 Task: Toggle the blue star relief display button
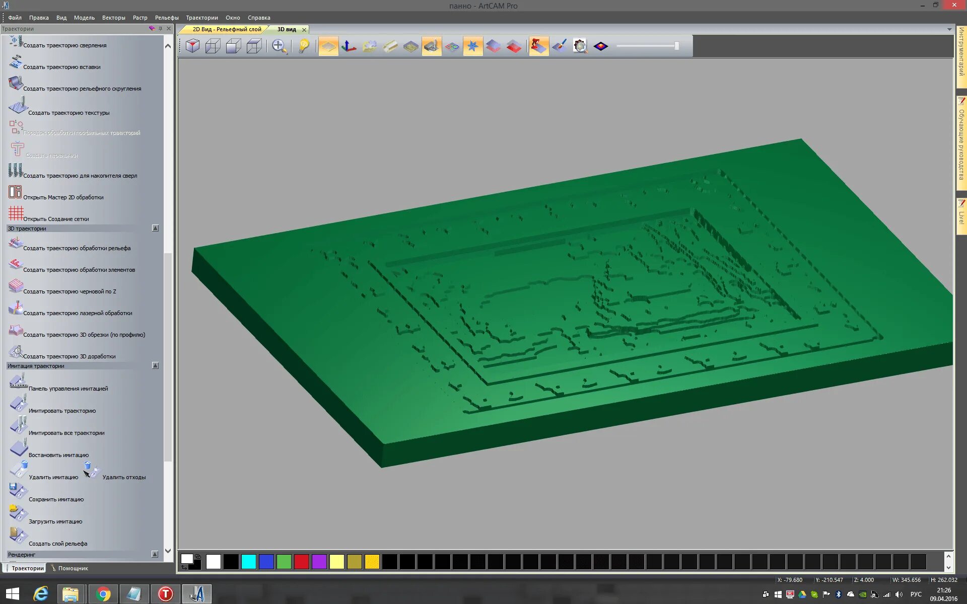tap(472, 46)
